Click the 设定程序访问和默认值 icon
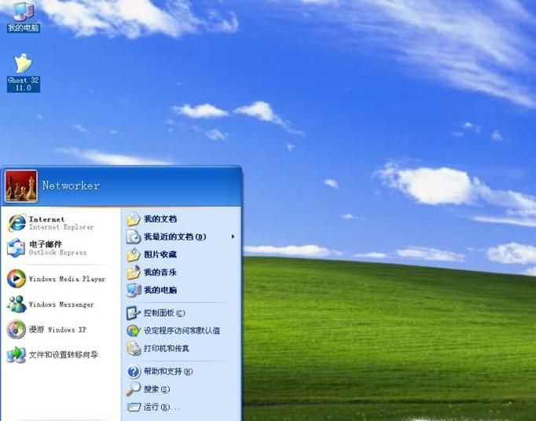 click(x=134, y=331)
